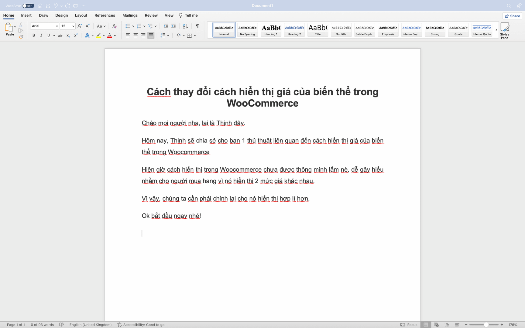Click the Shading paint bucket icon
Screen dimensions: 525x328
[x=178, y=36]
